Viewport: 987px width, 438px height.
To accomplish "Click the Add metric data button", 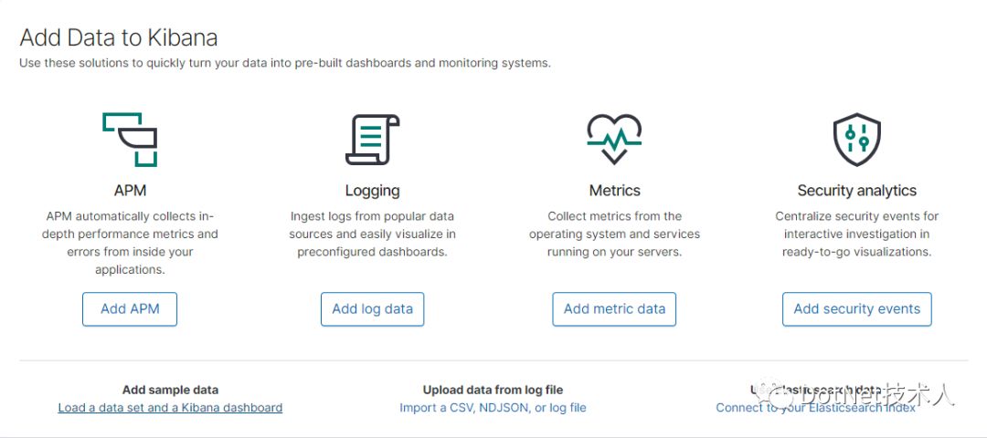I will (x=614, y=309).
